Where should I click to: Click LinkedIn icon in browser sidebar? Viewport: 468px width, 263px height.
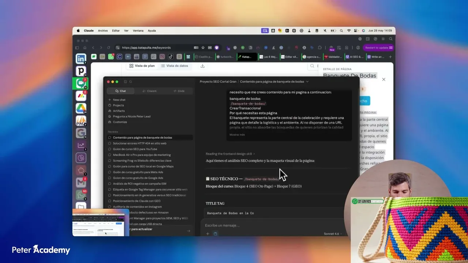[81, 58]
